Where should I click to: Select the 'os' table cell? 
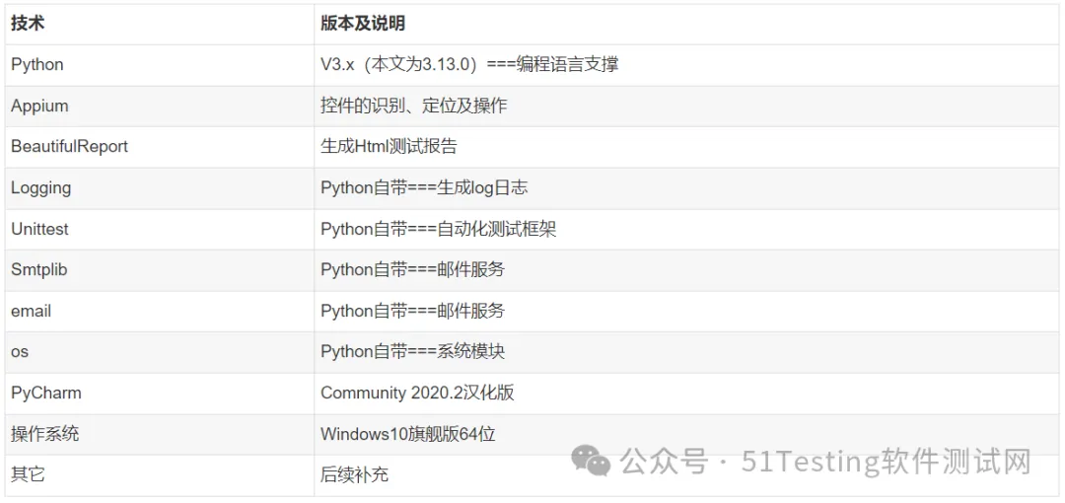(x=159, y=352)
